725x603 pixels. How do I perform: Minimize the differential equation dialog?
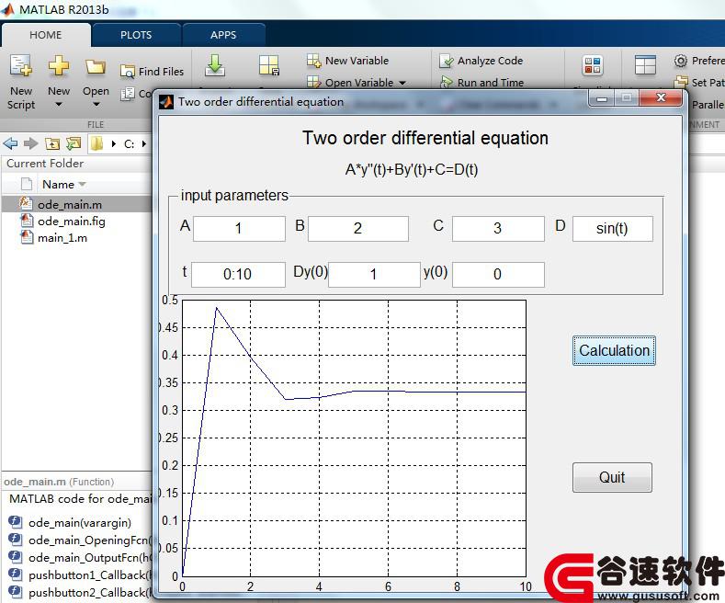click(602, 98)
